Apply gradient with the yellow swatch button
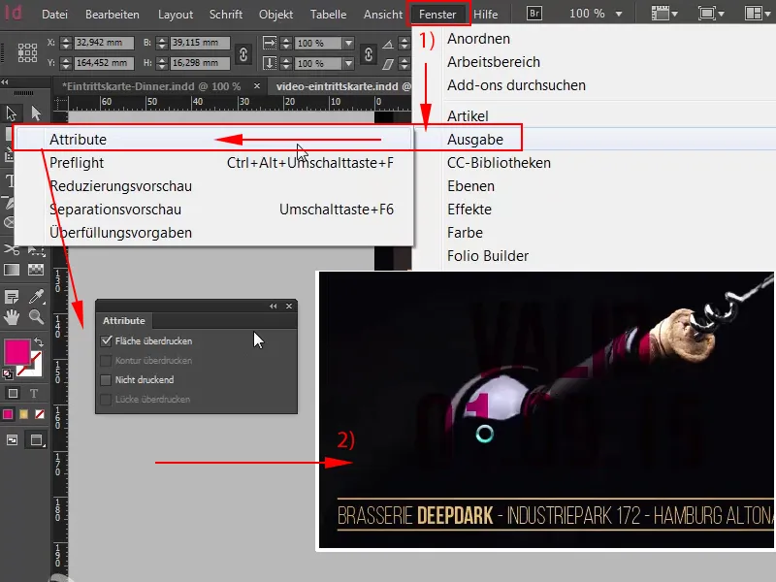The height and width of the screenshot is (582, 776). point(23,414)
